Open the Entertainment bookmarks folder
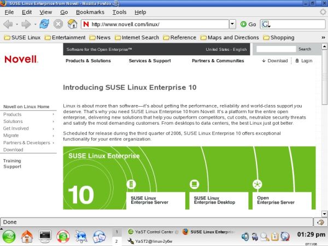The image size is (328, 246). [x=65, y=38]
